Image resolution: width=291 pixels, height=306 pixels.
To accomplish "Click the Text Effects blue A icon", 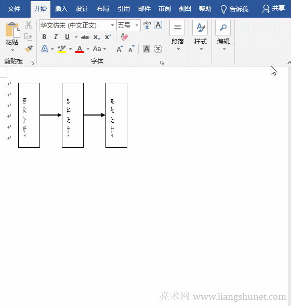I will [45, 49].
